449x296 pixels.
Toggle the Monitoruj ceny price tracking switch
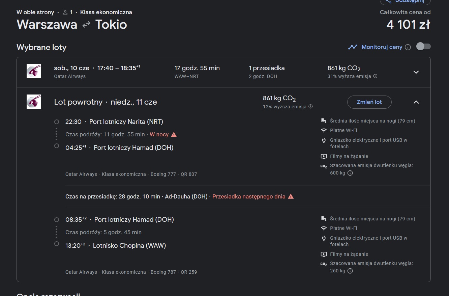click(423, 47)
